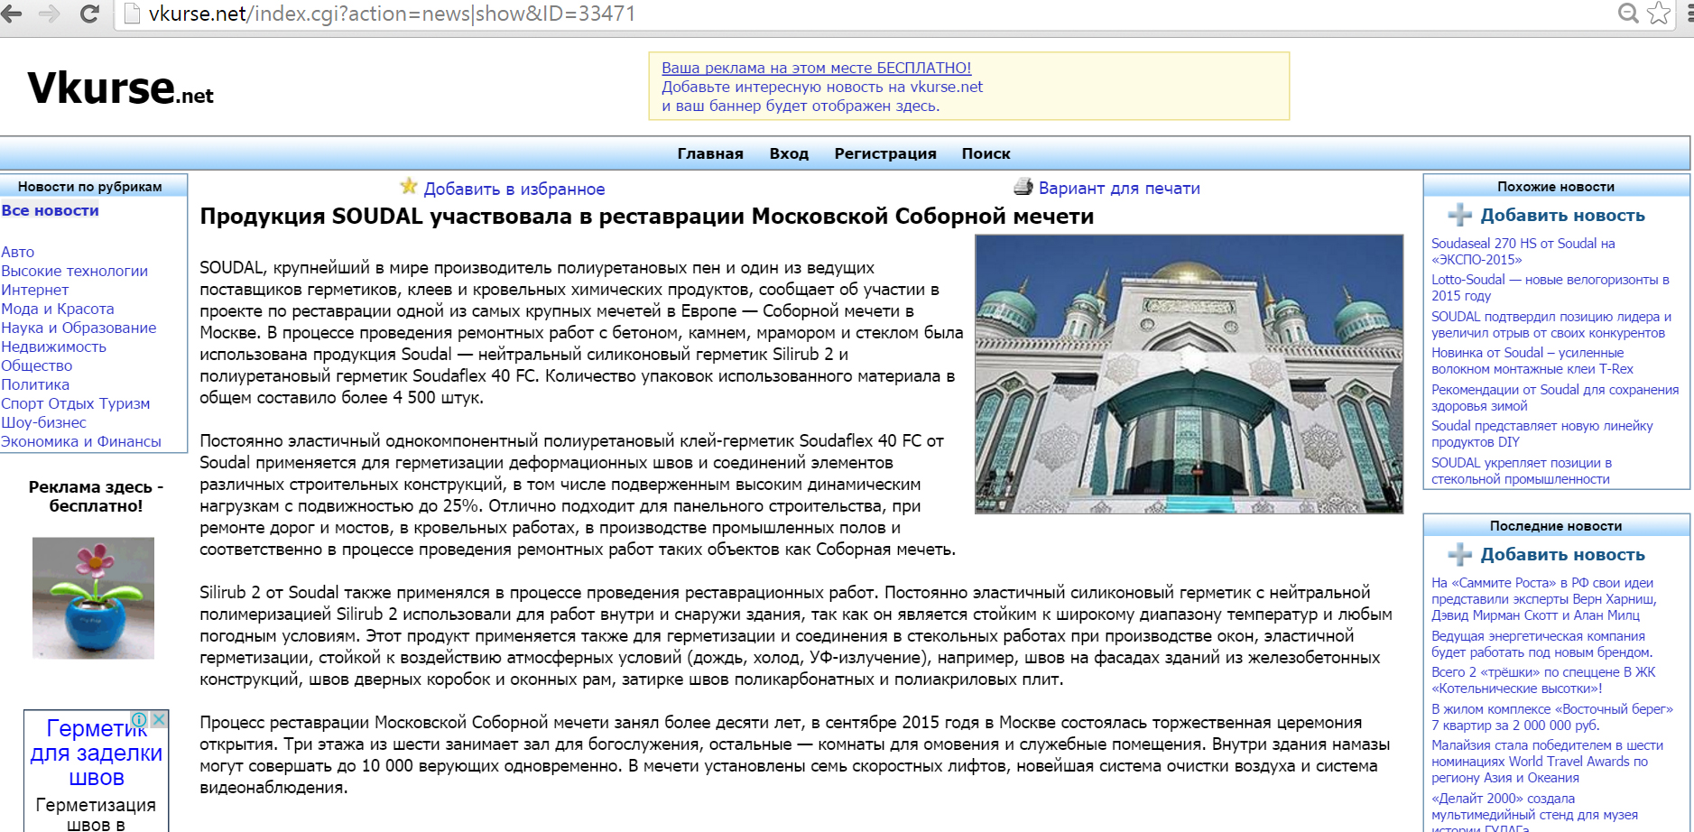Open the Экономика и Финансы category

pyautogui.click(x=80, y=441)
